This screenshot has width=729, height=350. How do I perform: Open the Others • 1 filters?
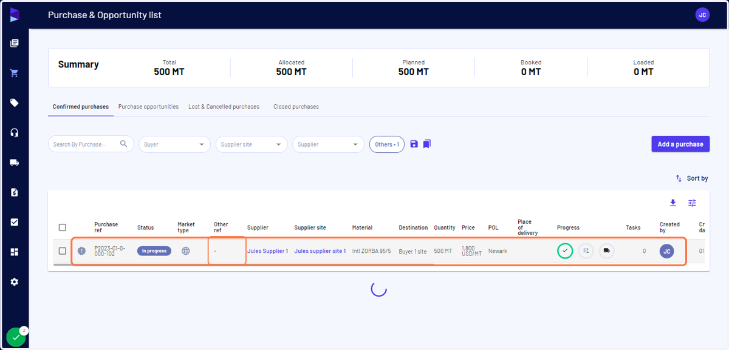(386, 144)
